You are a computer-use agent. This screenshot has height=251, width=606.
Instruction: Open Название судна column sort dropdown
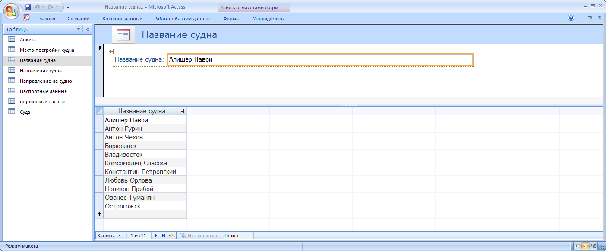pyautogui.click(x=183, y=111)
